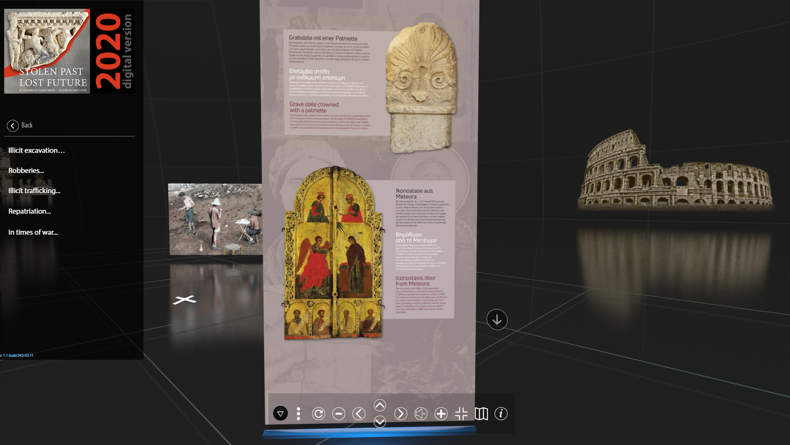Open the info icon in the toolbar
The image size is (790, 445).
pyautogui.click(x=501, y=414)
